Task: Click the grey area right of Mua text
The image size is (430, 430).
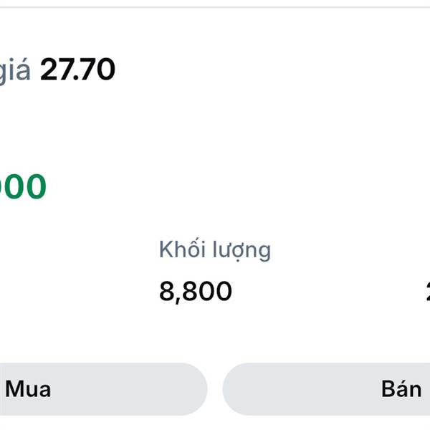Action: pyautogui.click(x=129, y=389)
